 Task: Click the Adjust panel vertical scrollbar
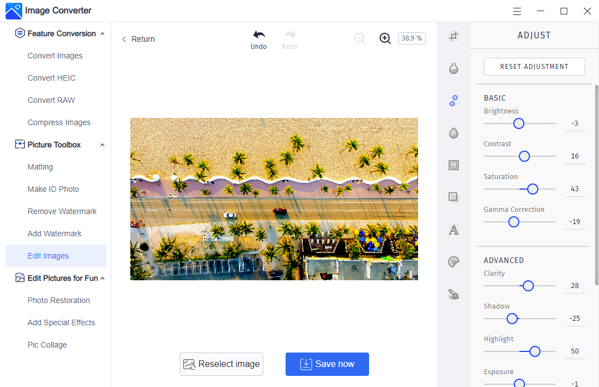(597, 185)
